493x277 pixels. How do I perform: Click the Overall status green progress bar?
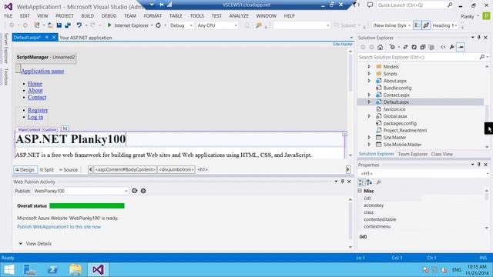[x=87, y=205]
